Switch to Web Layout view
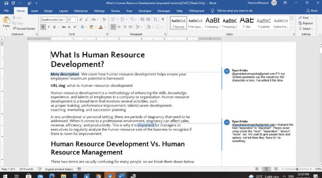The height and width of the screenshot is (178, 322). [275, 169]
